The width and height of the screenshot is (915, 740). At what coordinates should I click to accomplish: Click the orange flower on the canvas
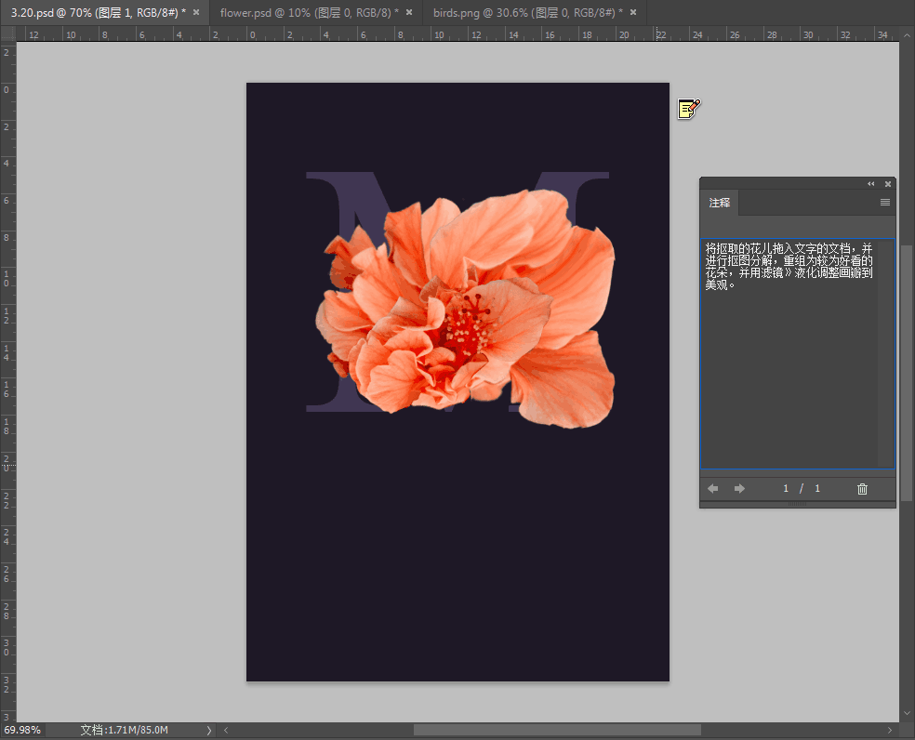(465, 307)
